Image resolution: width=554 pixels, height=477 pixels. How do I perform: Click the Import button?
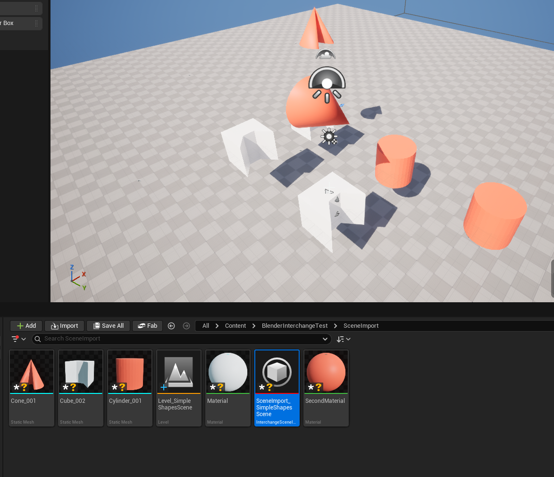pos(64,326)
